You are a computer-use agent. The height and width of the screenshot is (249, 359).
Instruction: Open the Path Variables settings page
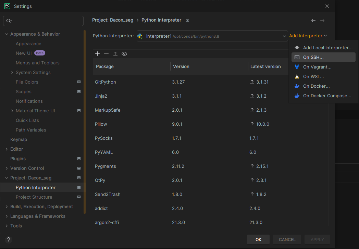tap(31, 130)
